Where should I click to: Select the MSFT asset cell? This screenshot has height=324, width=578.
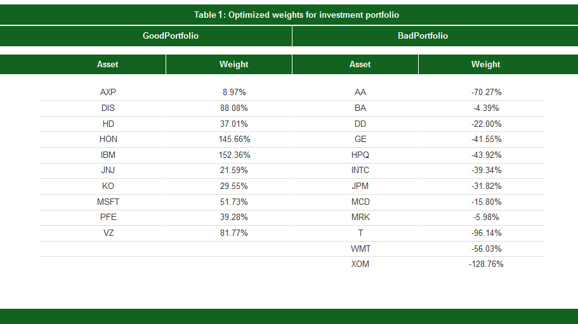[108, 202]
